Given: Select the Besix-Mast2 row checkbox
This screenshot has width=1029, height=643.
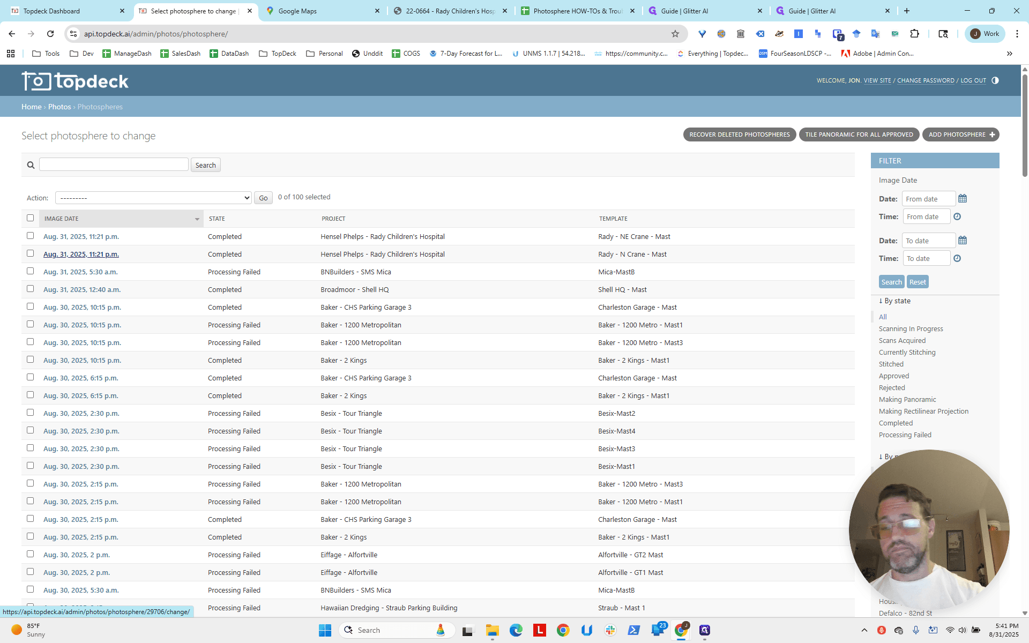Looking at the screenshot, I should 30,413.
